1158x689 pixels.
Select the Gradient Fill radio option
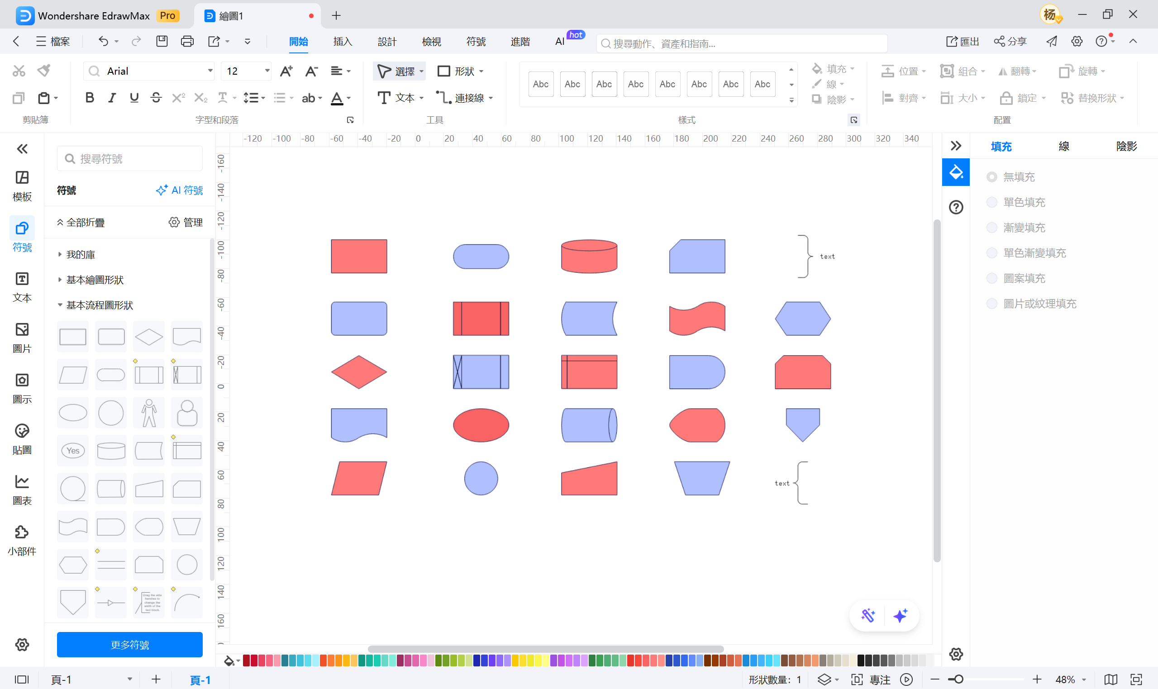pyautogui.click(x=992, y=228)
